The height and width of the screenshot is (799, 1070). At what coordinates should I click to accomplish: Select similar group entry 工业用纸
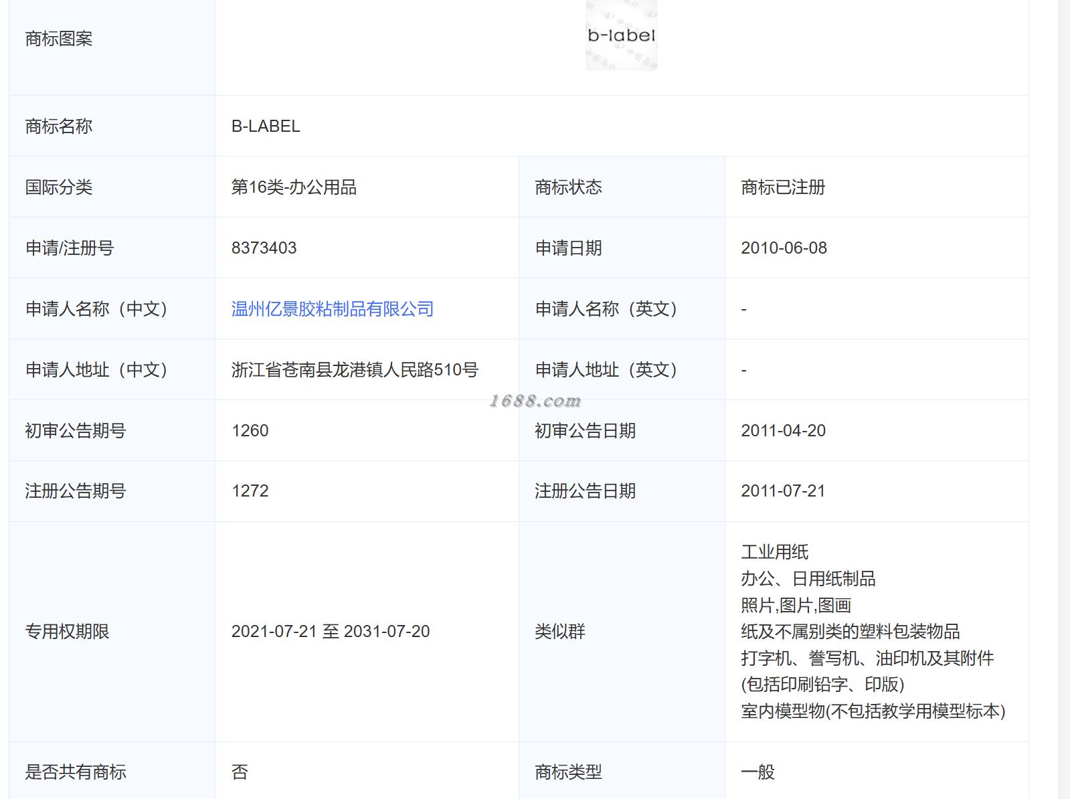775,552
